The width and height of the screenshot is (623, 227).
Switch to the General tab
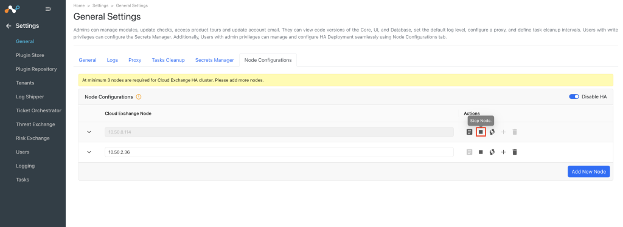pyautogui.click(x=88, y=60)
